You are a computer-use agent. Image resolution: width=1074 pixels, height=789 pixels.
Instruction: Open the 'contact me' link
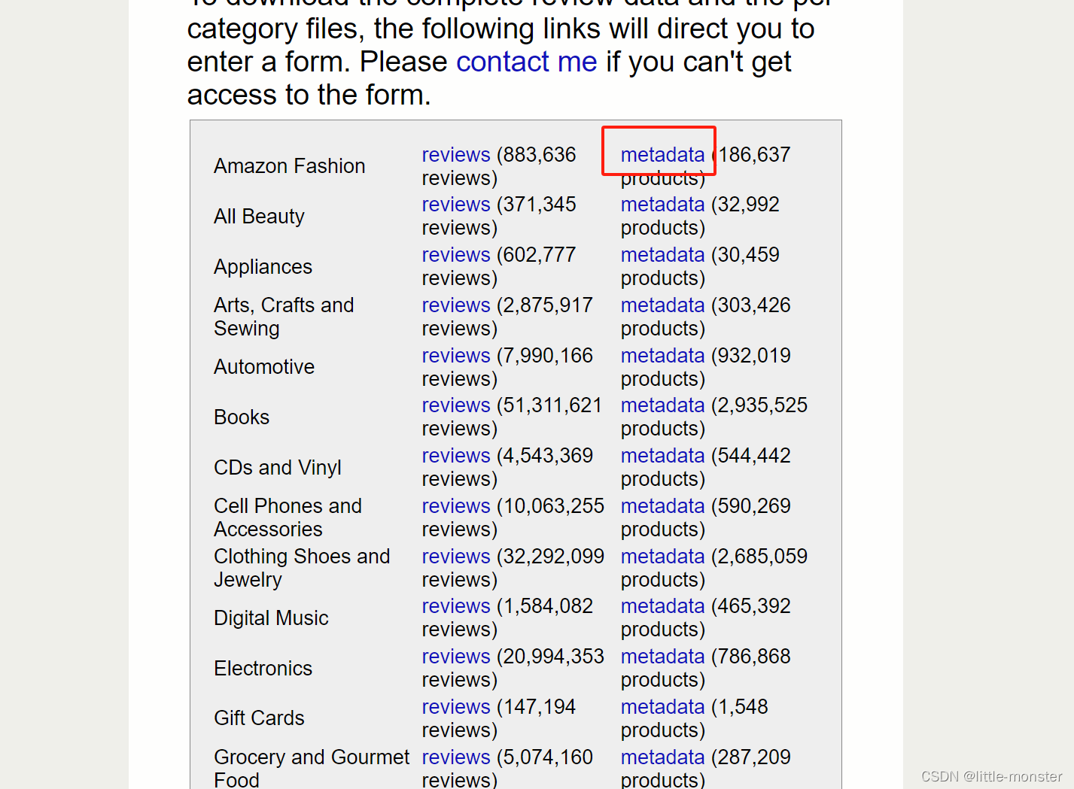coord(526,62)
